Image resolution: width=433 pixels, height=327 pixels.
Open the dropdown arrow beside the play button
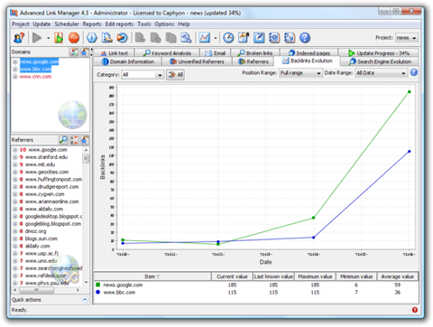point(48,38)
